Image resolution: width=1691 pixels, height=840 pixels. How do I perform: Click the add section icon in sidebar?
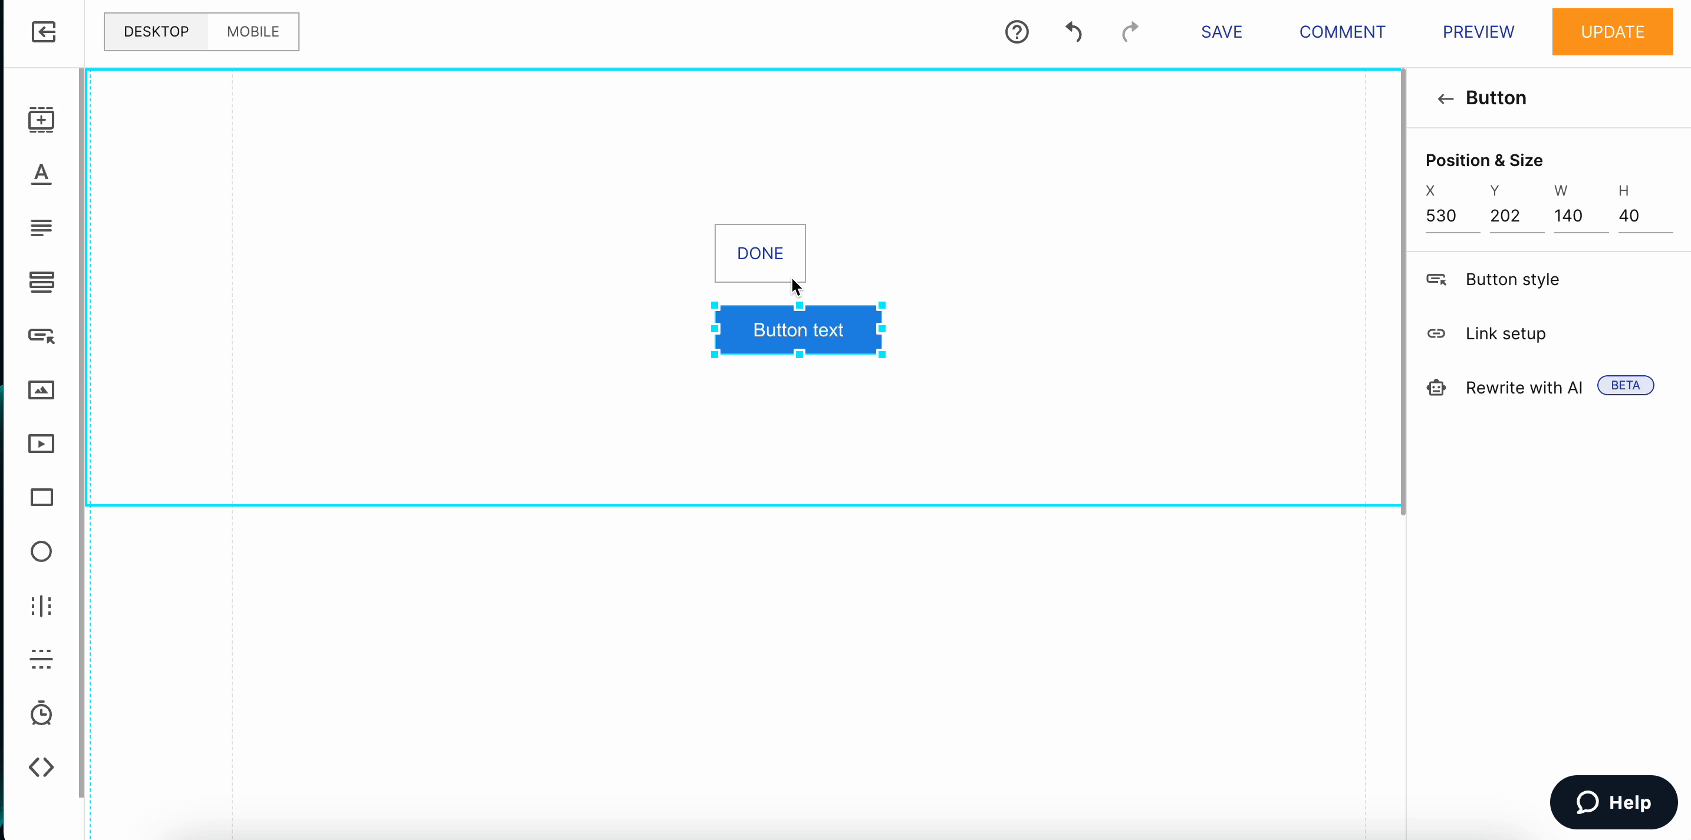[x=41, y=120]
